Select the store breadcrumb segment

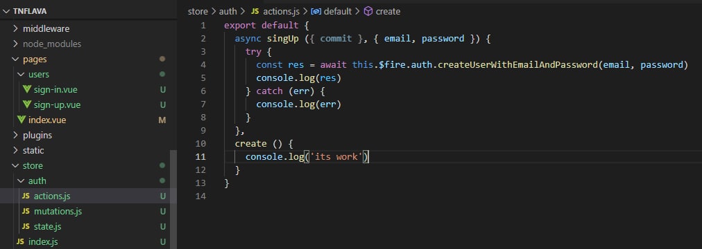click(x=198, y=12)
